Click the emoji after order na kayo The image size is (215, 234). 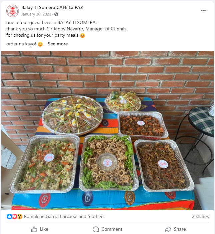click(40, 44)
